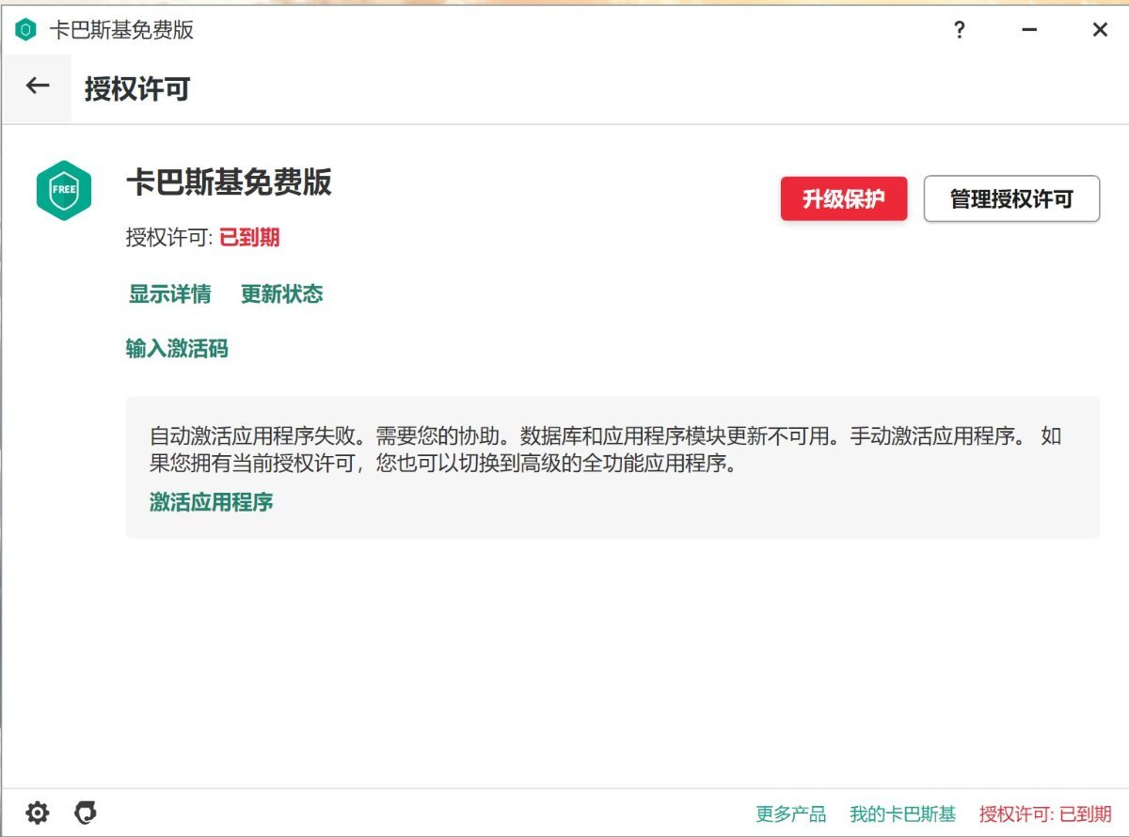Open 更多产品 in the footer
Screen dimensions: 1129x837
click(x=790, y=813)
